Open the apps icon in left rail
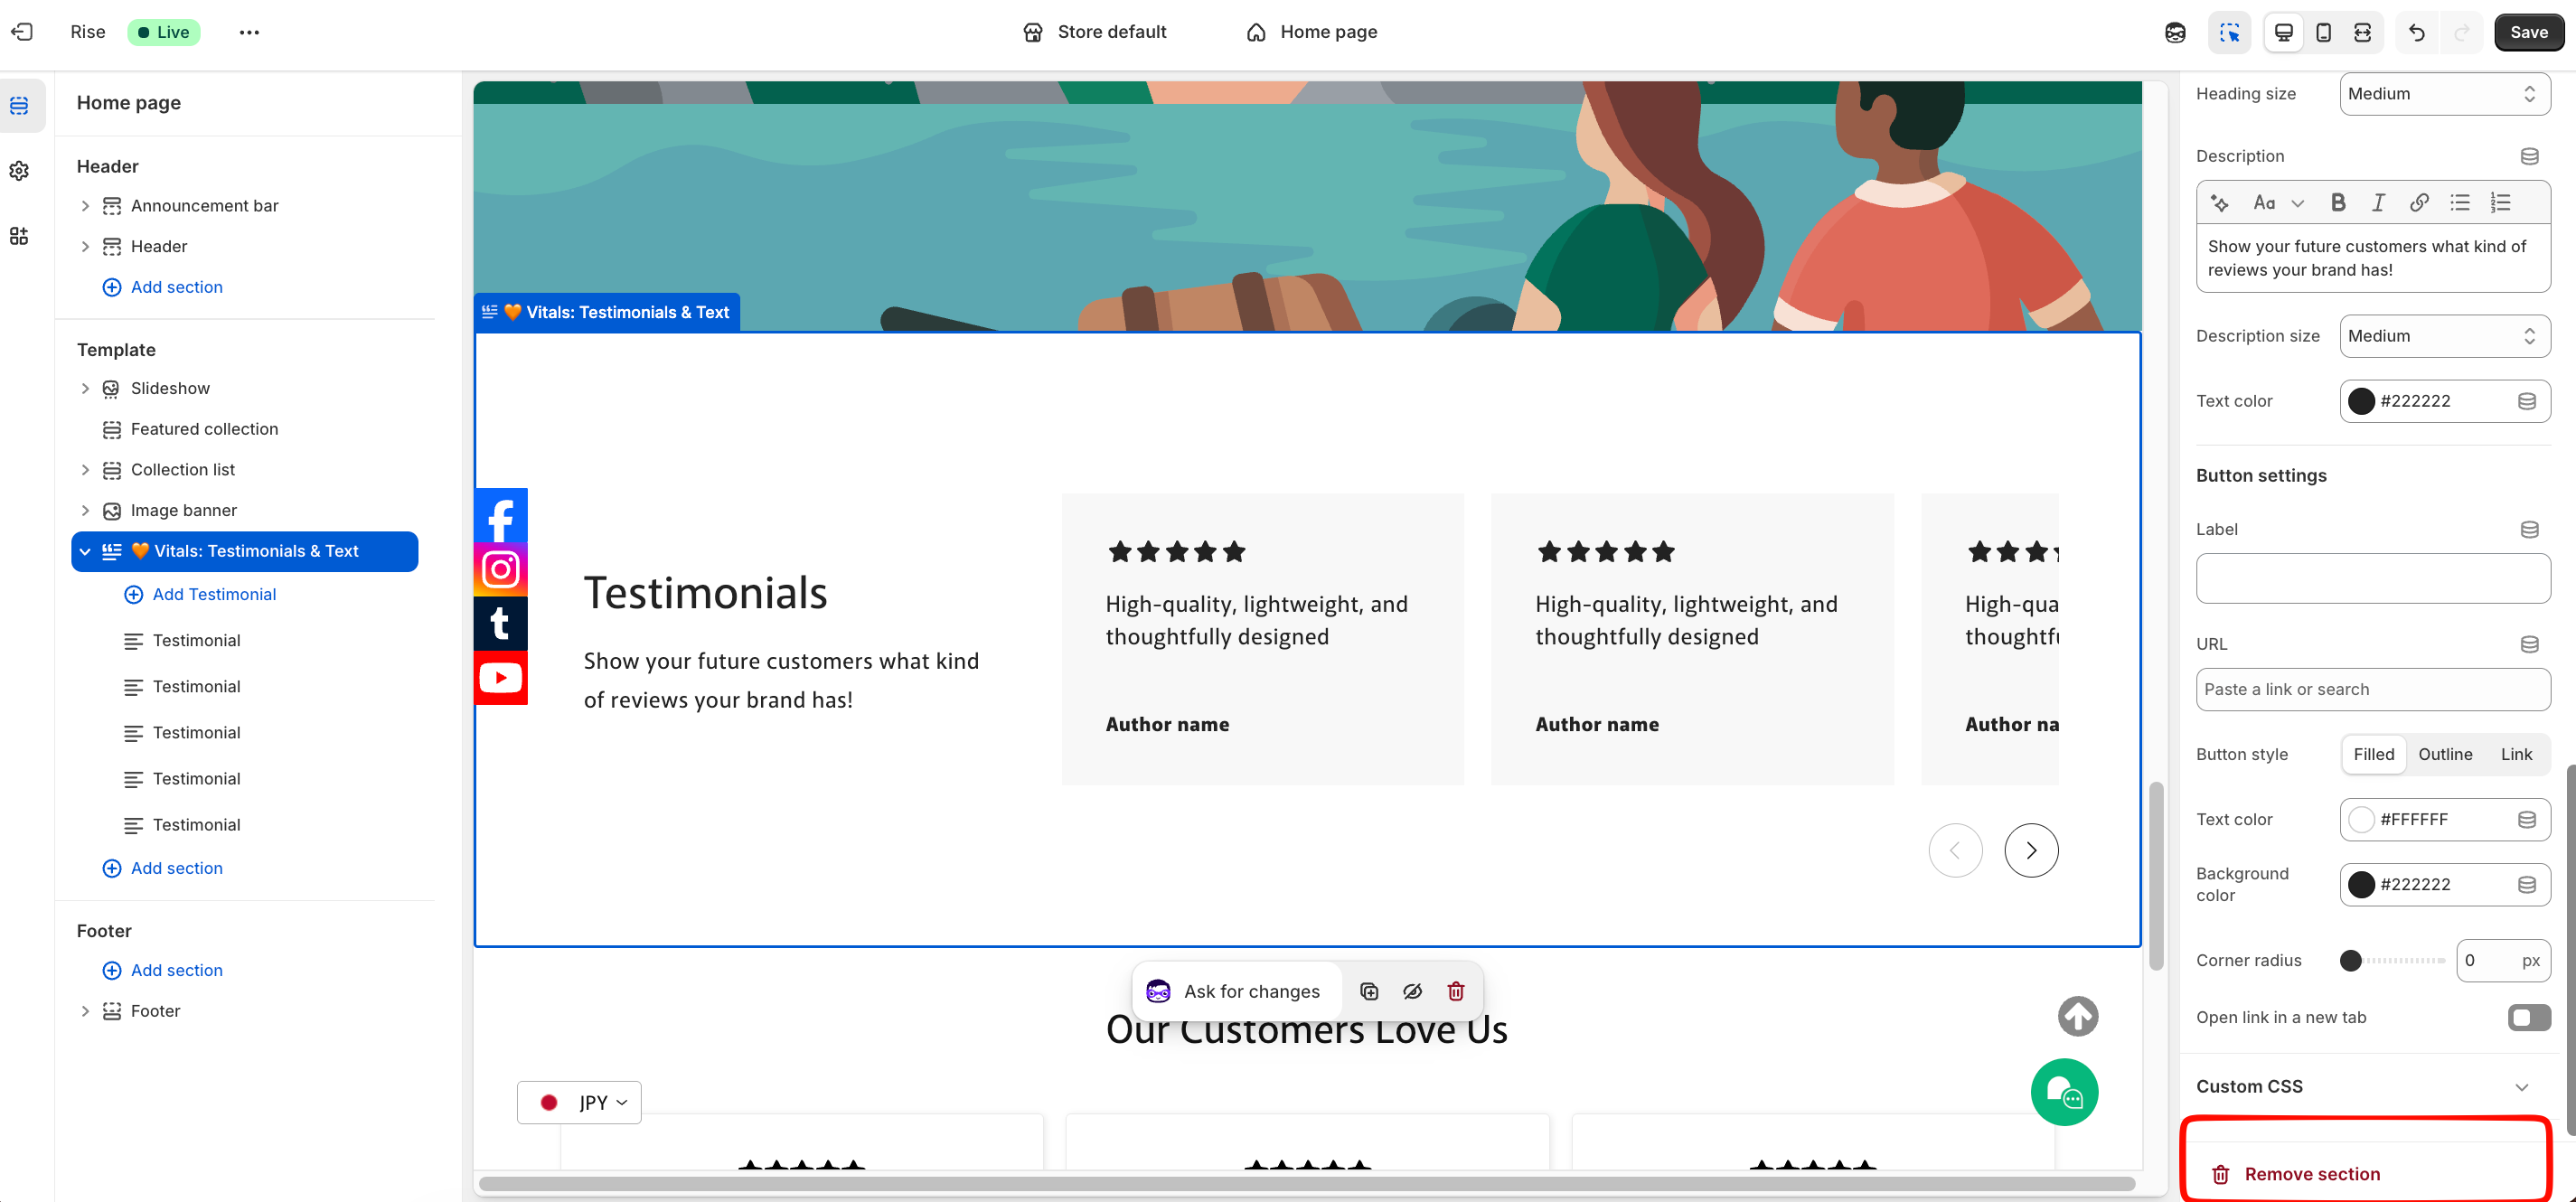This screenshot has height=1202, width=2576. (19, 236)
